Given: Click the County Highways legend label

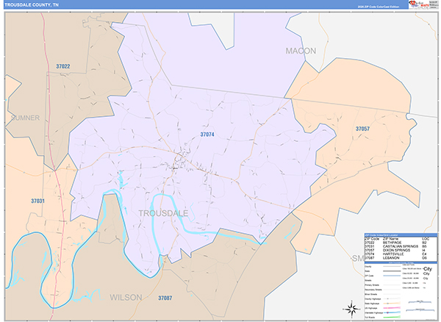Looking at the screenshot, I should [373, 298].
